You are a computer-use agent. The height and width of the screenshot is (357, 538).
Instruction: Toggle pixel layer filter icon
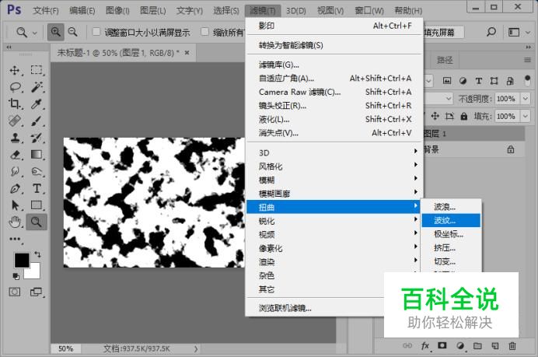click(447, 81)
